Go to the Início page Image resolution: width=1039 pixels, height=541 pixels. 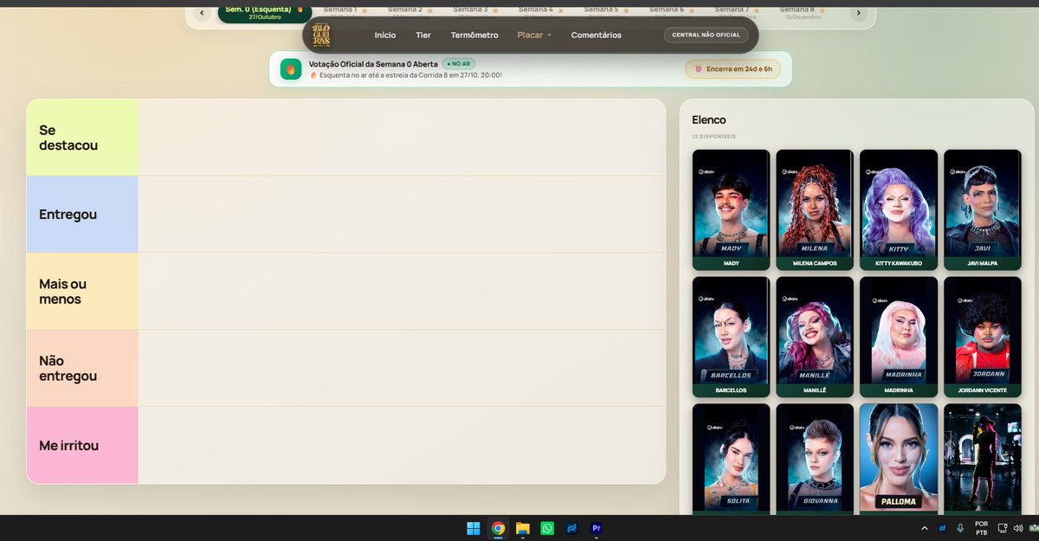(385, 35)
